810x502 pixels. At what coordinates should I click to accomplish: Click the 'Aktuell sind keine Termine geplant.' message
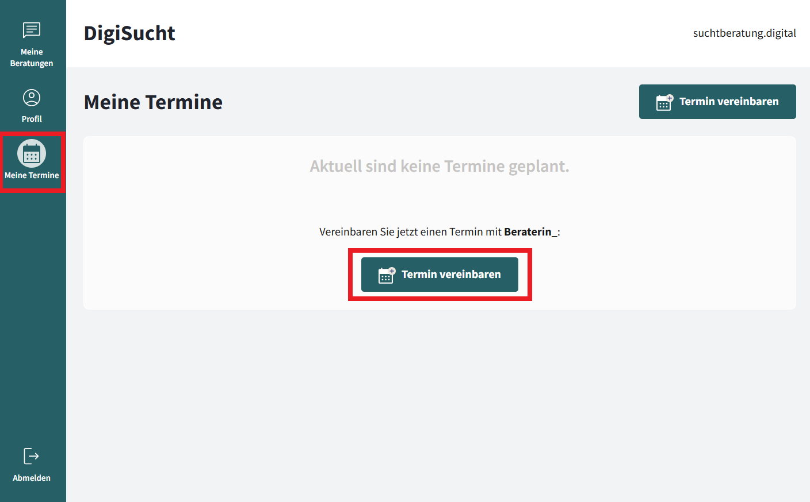click(x=440, y=167)
